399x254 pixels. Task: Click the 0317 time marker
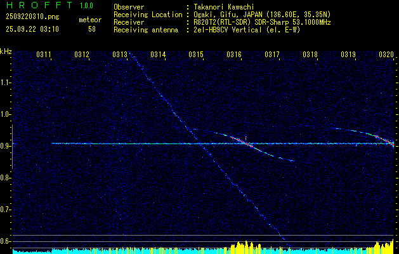(x=272, y=54)
